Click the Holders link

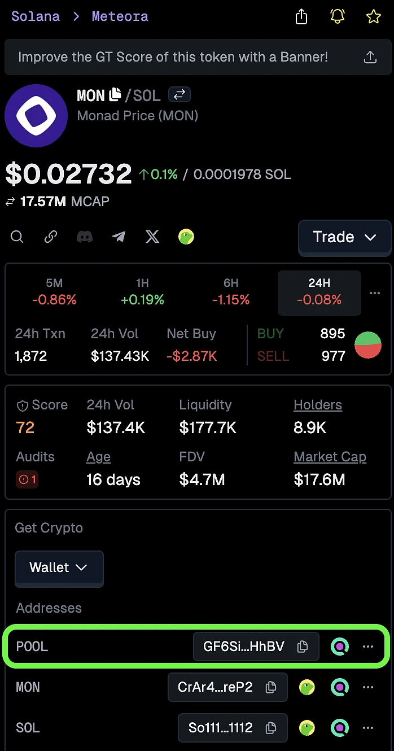(318, 405)
